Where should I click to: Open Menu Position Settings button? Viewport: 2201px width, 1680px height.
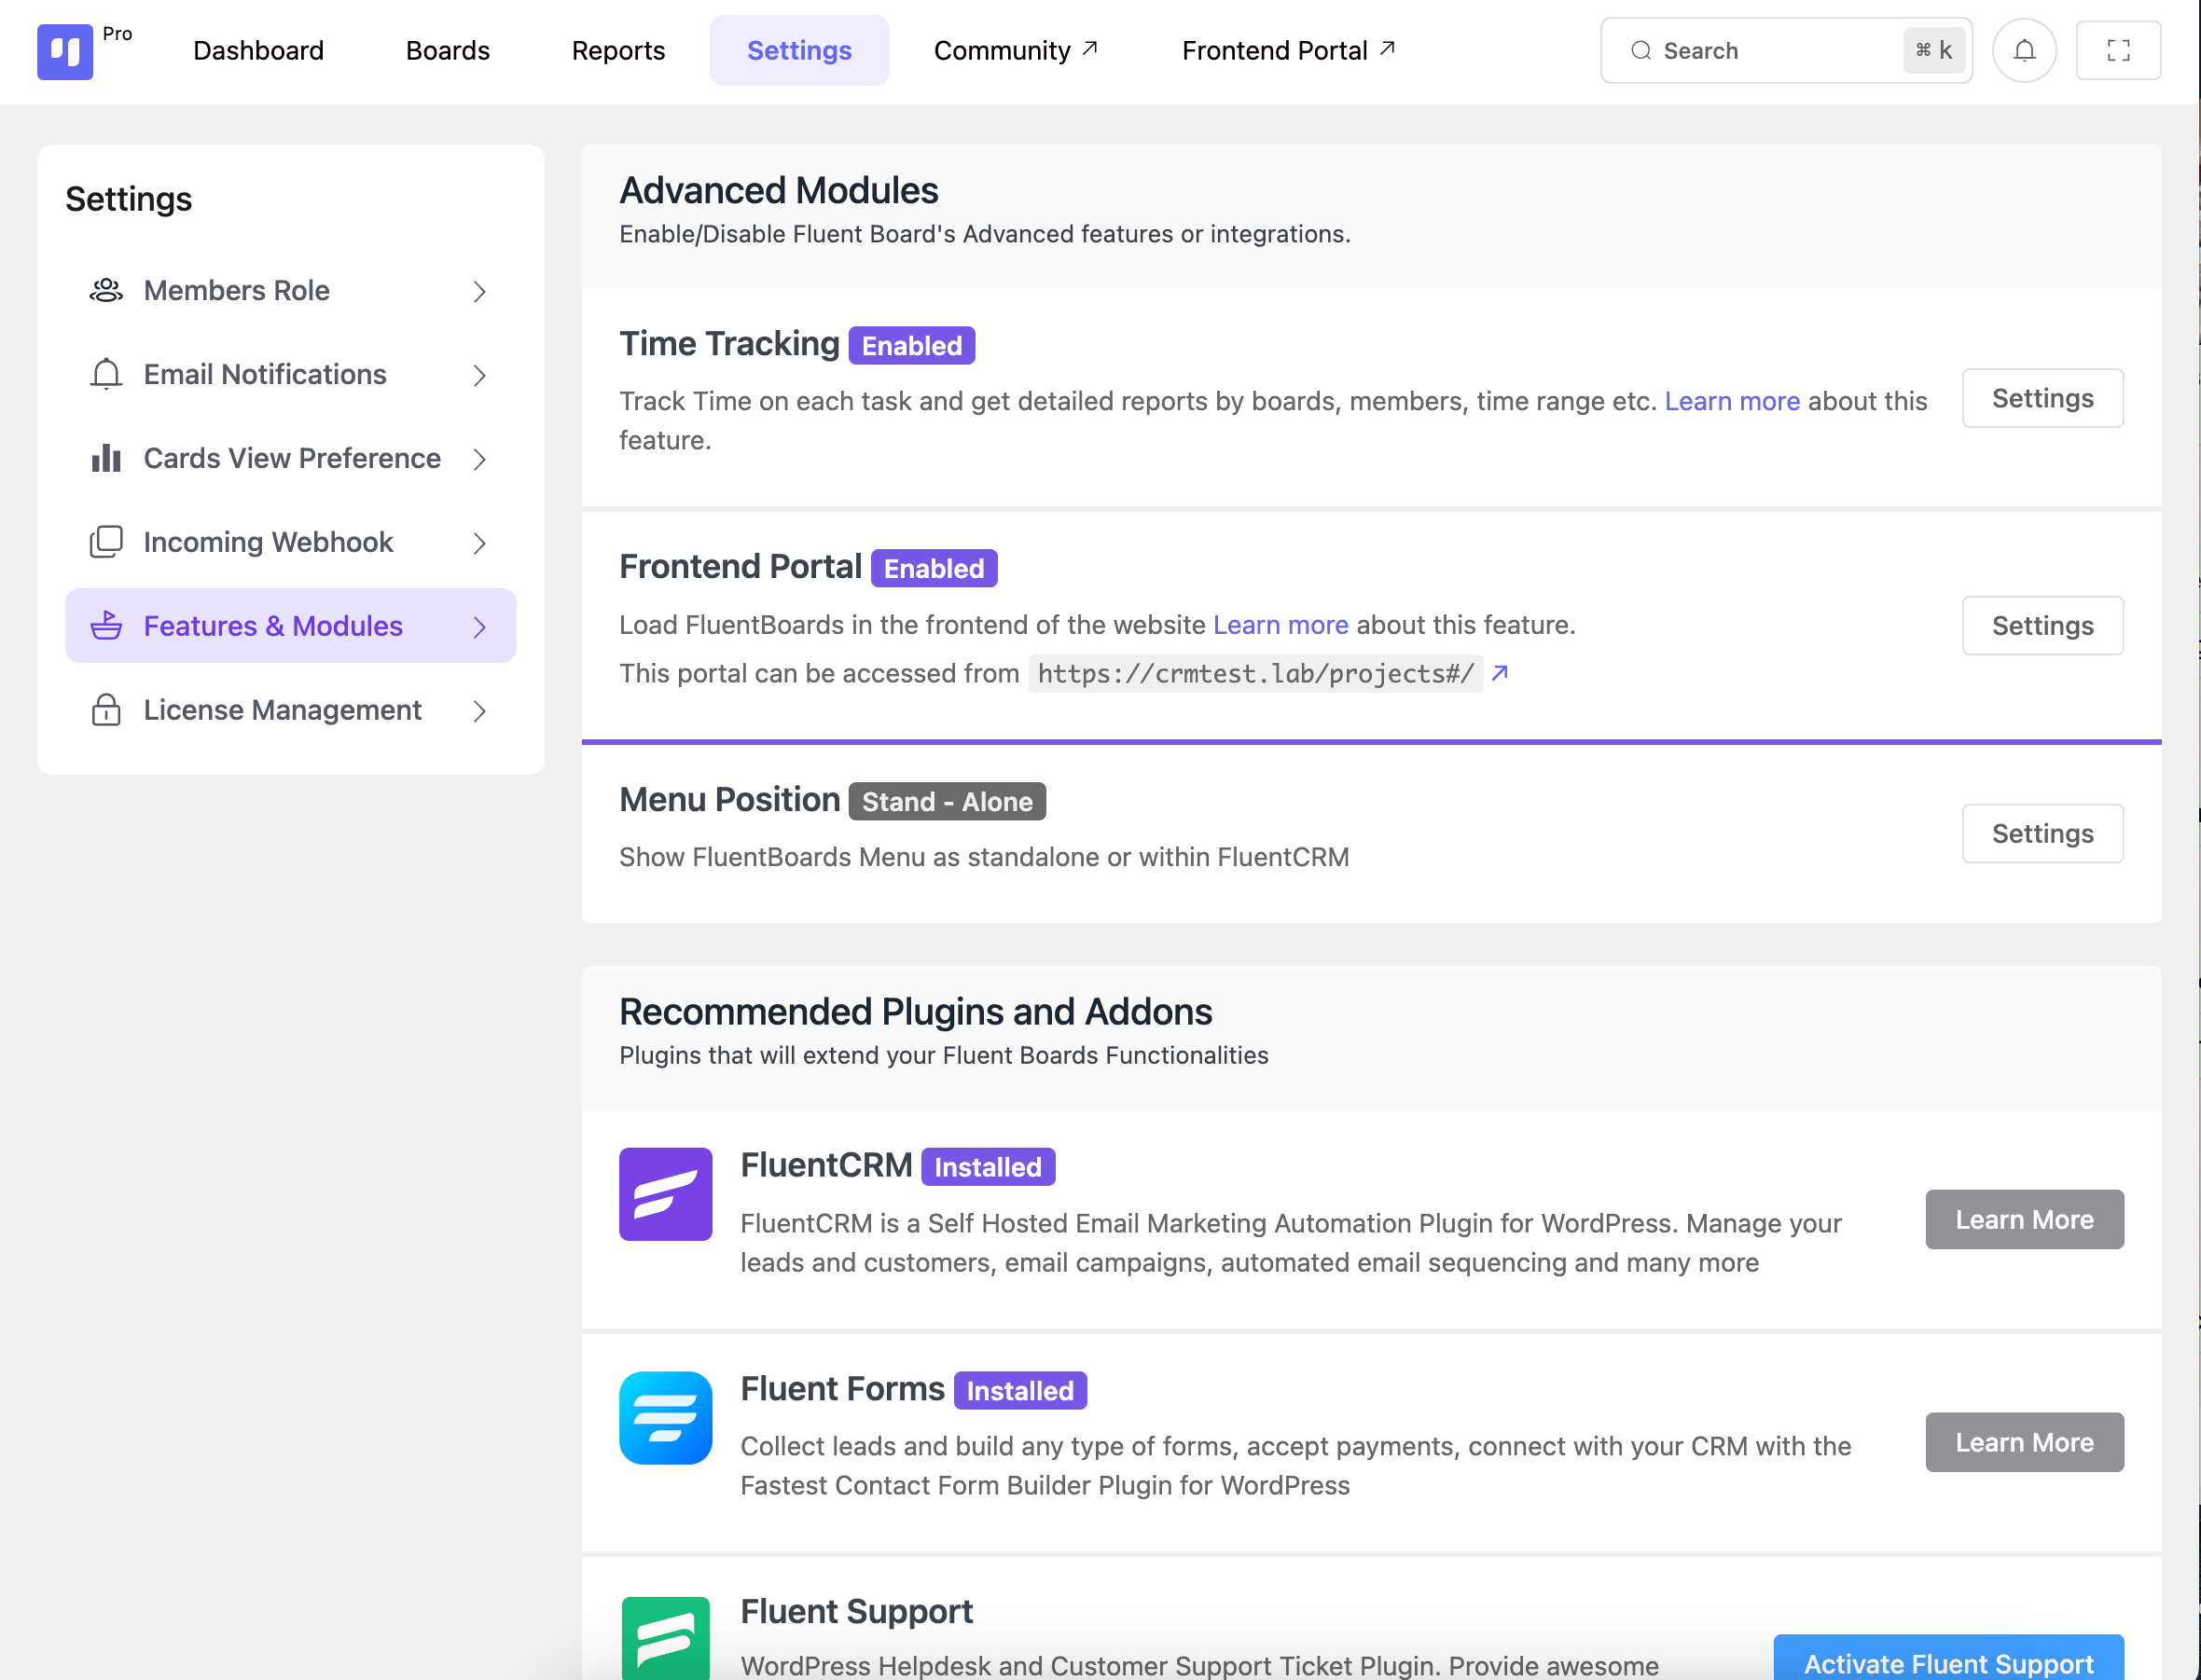click(2042, 833)
